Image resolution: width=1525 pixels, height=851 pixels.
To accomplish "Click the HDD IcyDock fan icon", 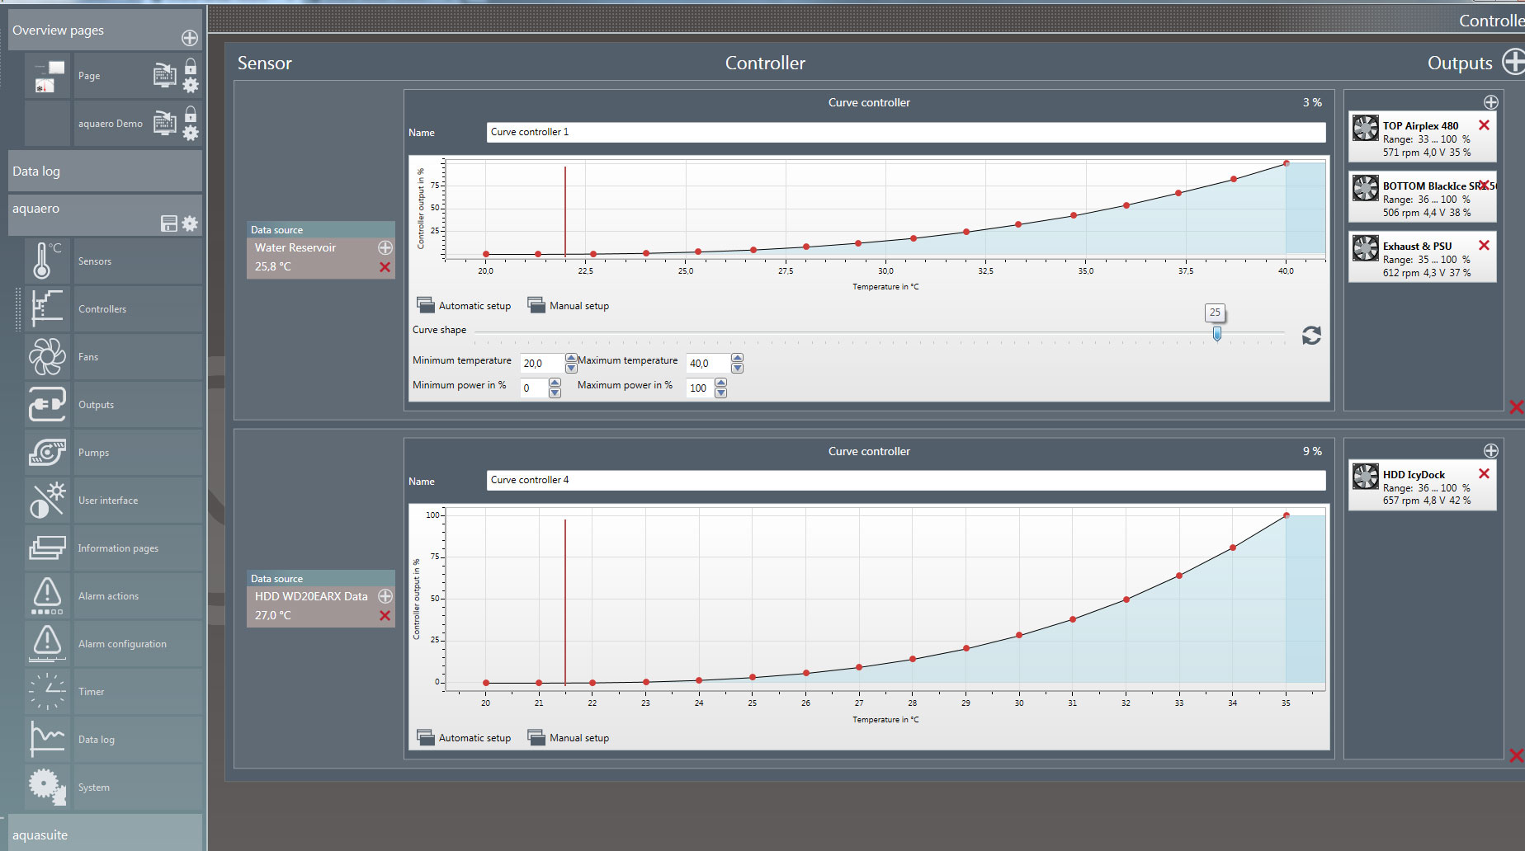I will coord(1366,476).
